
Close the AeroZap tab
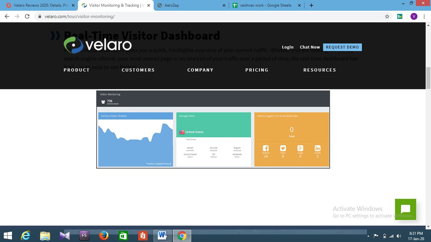[224, 5]
